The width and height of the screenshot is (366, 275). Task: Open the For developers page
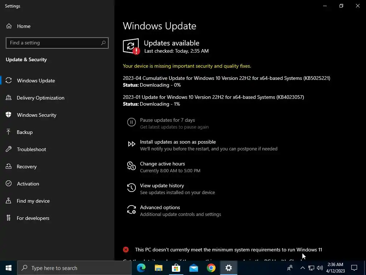[33, 218]
